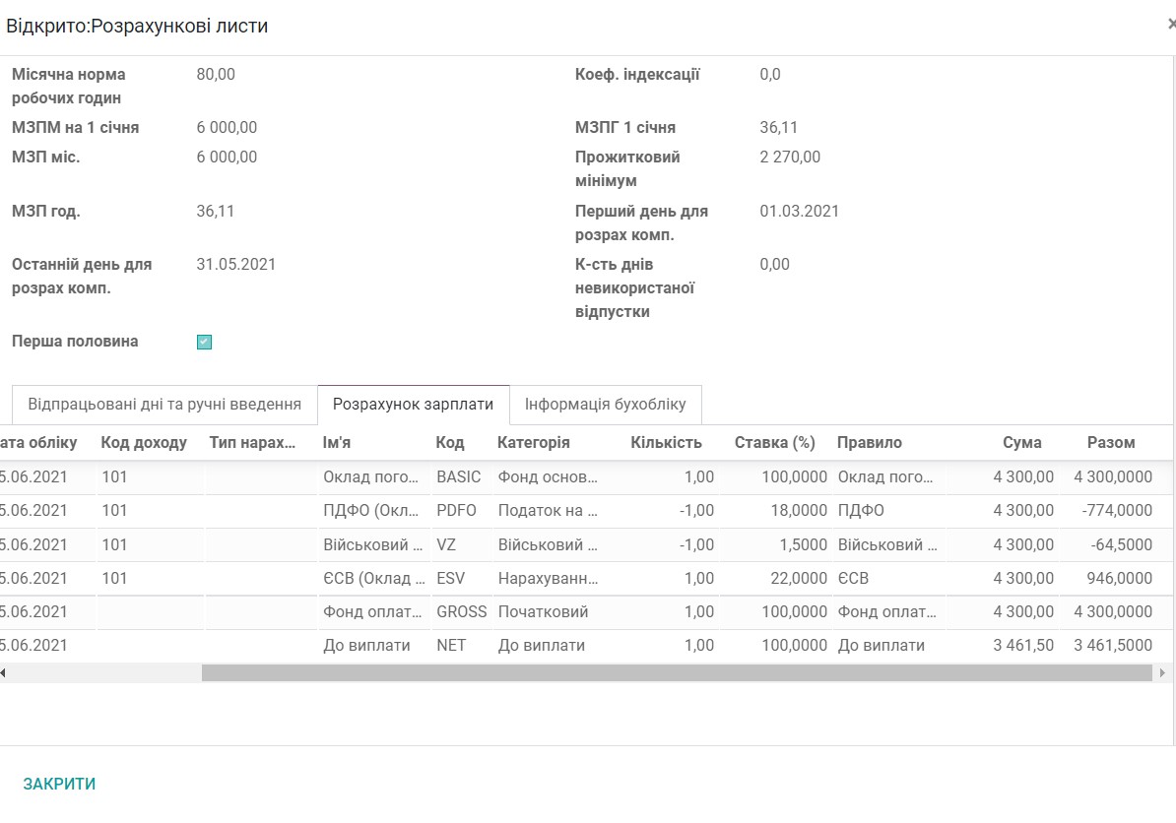Viewport: 1176px width, 823px height.
Task: Sort by the Сума column header
Action: pos(1022,442)
